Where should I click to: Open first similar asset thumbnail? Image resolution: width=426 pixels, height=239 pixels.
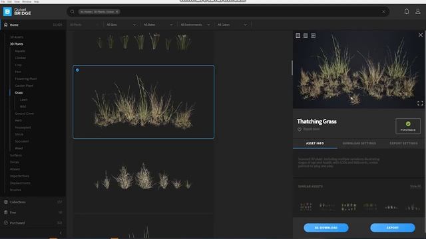[x=306, y=206]
